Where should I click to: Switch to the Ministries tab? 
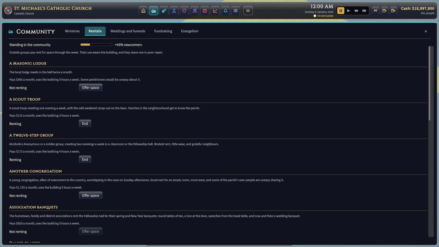click(72, 31)
